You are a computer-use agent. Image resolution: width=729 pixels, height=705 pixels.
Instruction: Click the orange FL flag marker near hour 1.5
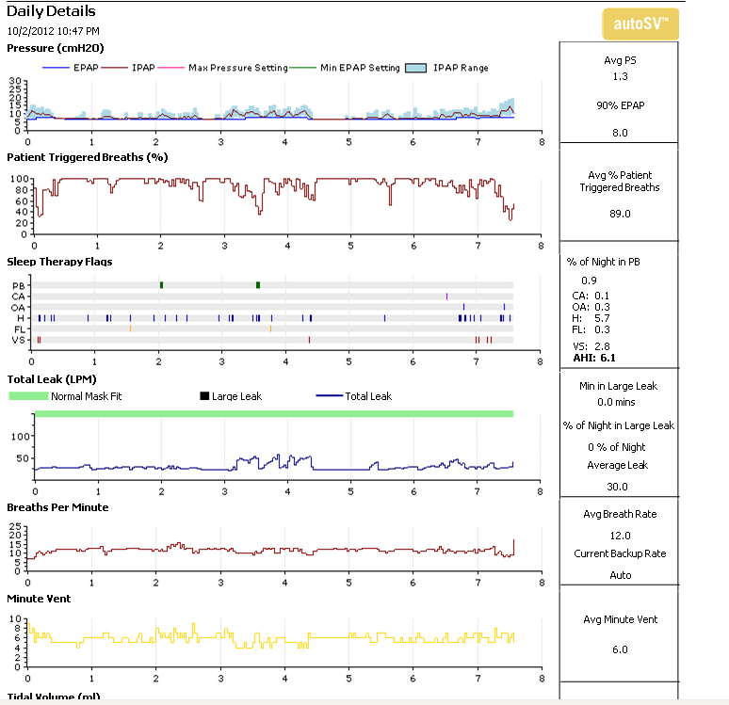point(130,328)
